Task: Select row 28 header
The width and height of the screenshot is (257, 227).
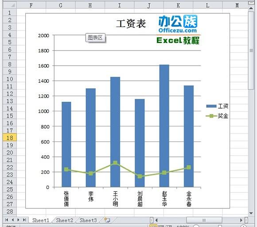Action: pyautogui.click(x=10, y=211)
